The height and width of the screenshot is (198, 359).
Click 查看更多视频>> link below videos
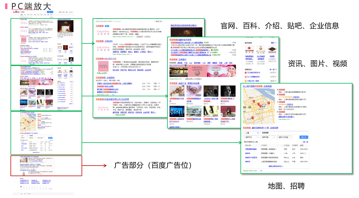(175, 127)
